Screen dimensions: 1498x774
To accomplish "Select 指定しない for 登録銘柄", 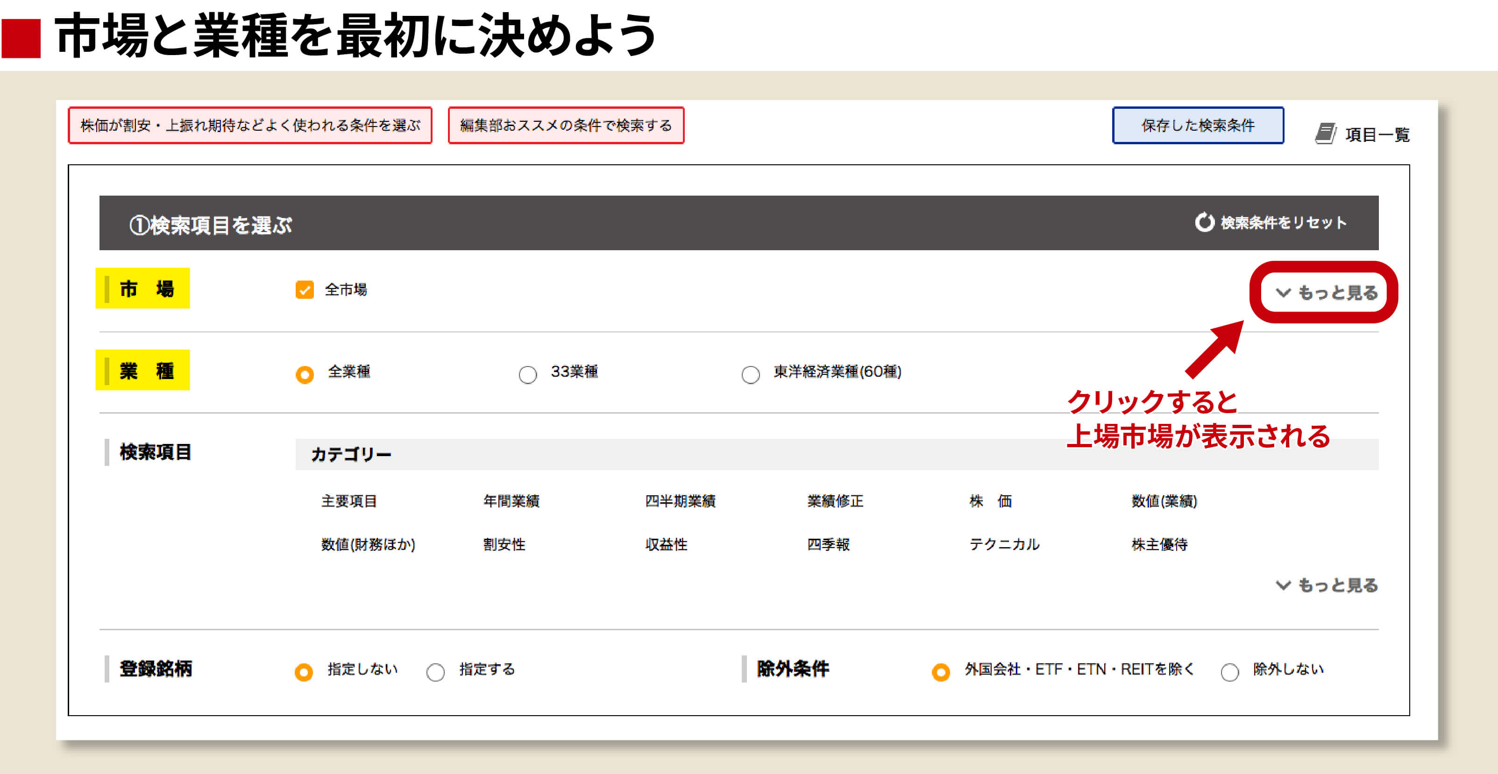I will click(x=304, y=672).
